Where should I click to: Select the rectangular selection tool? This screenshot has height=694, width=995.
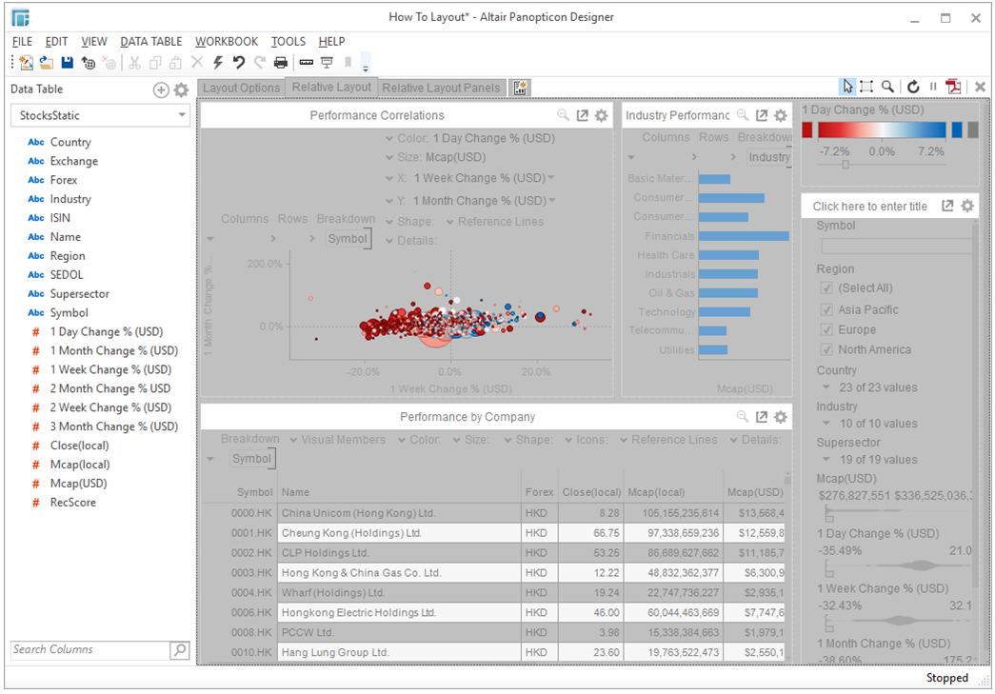(x=866, y=87)
